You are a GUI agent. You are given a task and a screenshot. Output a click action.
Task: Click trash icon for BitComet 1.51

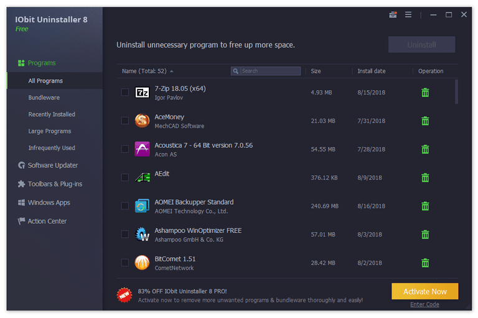pos(425,263)
